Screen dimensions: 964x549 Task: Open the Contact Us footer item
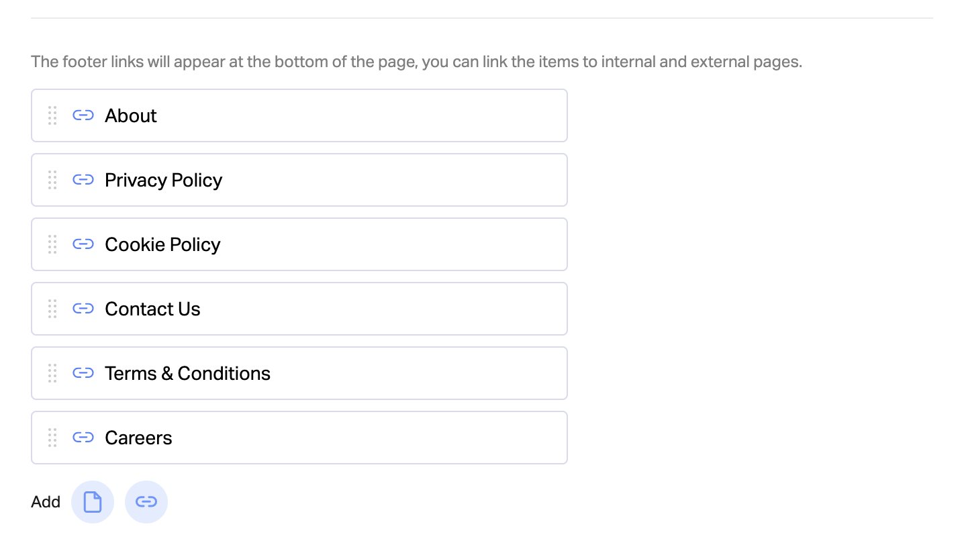299,309
